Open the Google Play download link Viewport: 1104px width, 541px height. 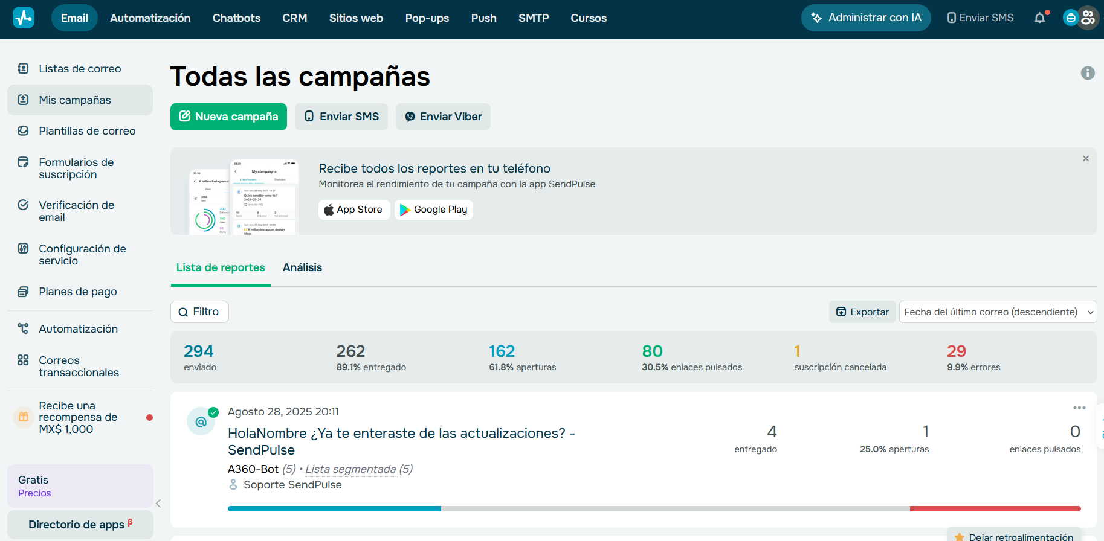coord(434,210)
